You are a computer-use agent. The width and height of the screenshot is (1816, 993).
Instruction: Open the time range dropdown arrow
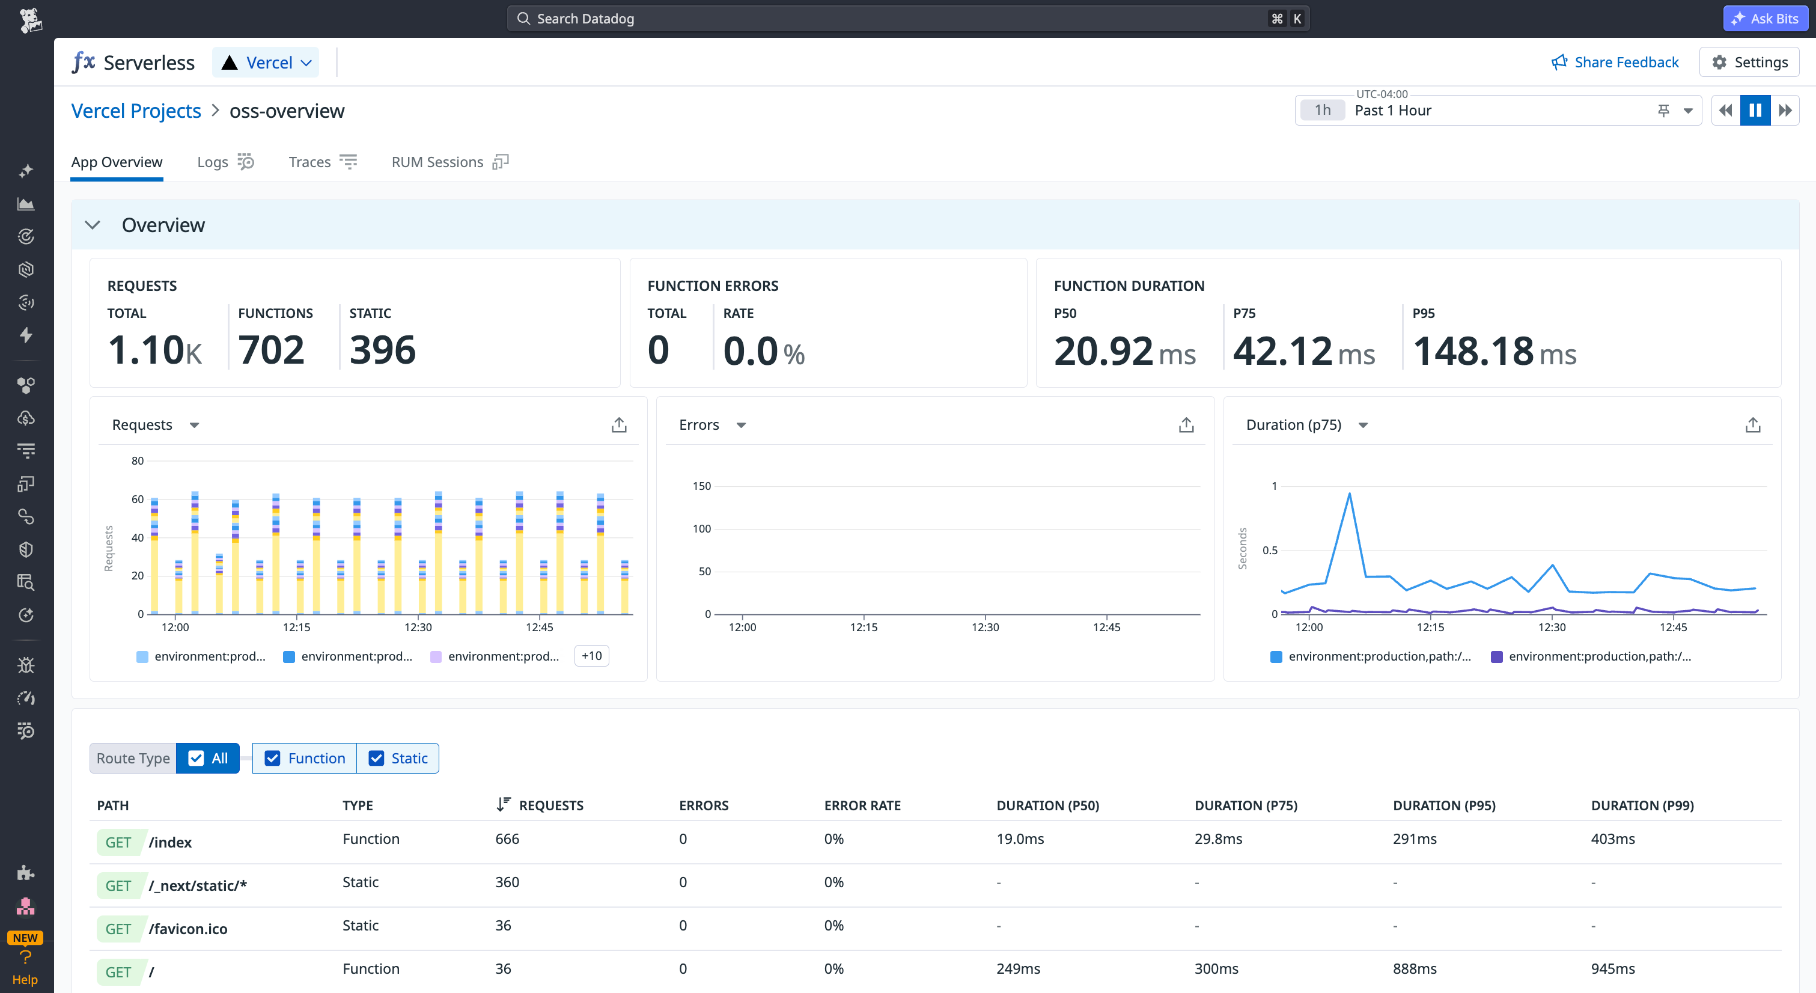pyautogui.click(x=1689, y=111)
